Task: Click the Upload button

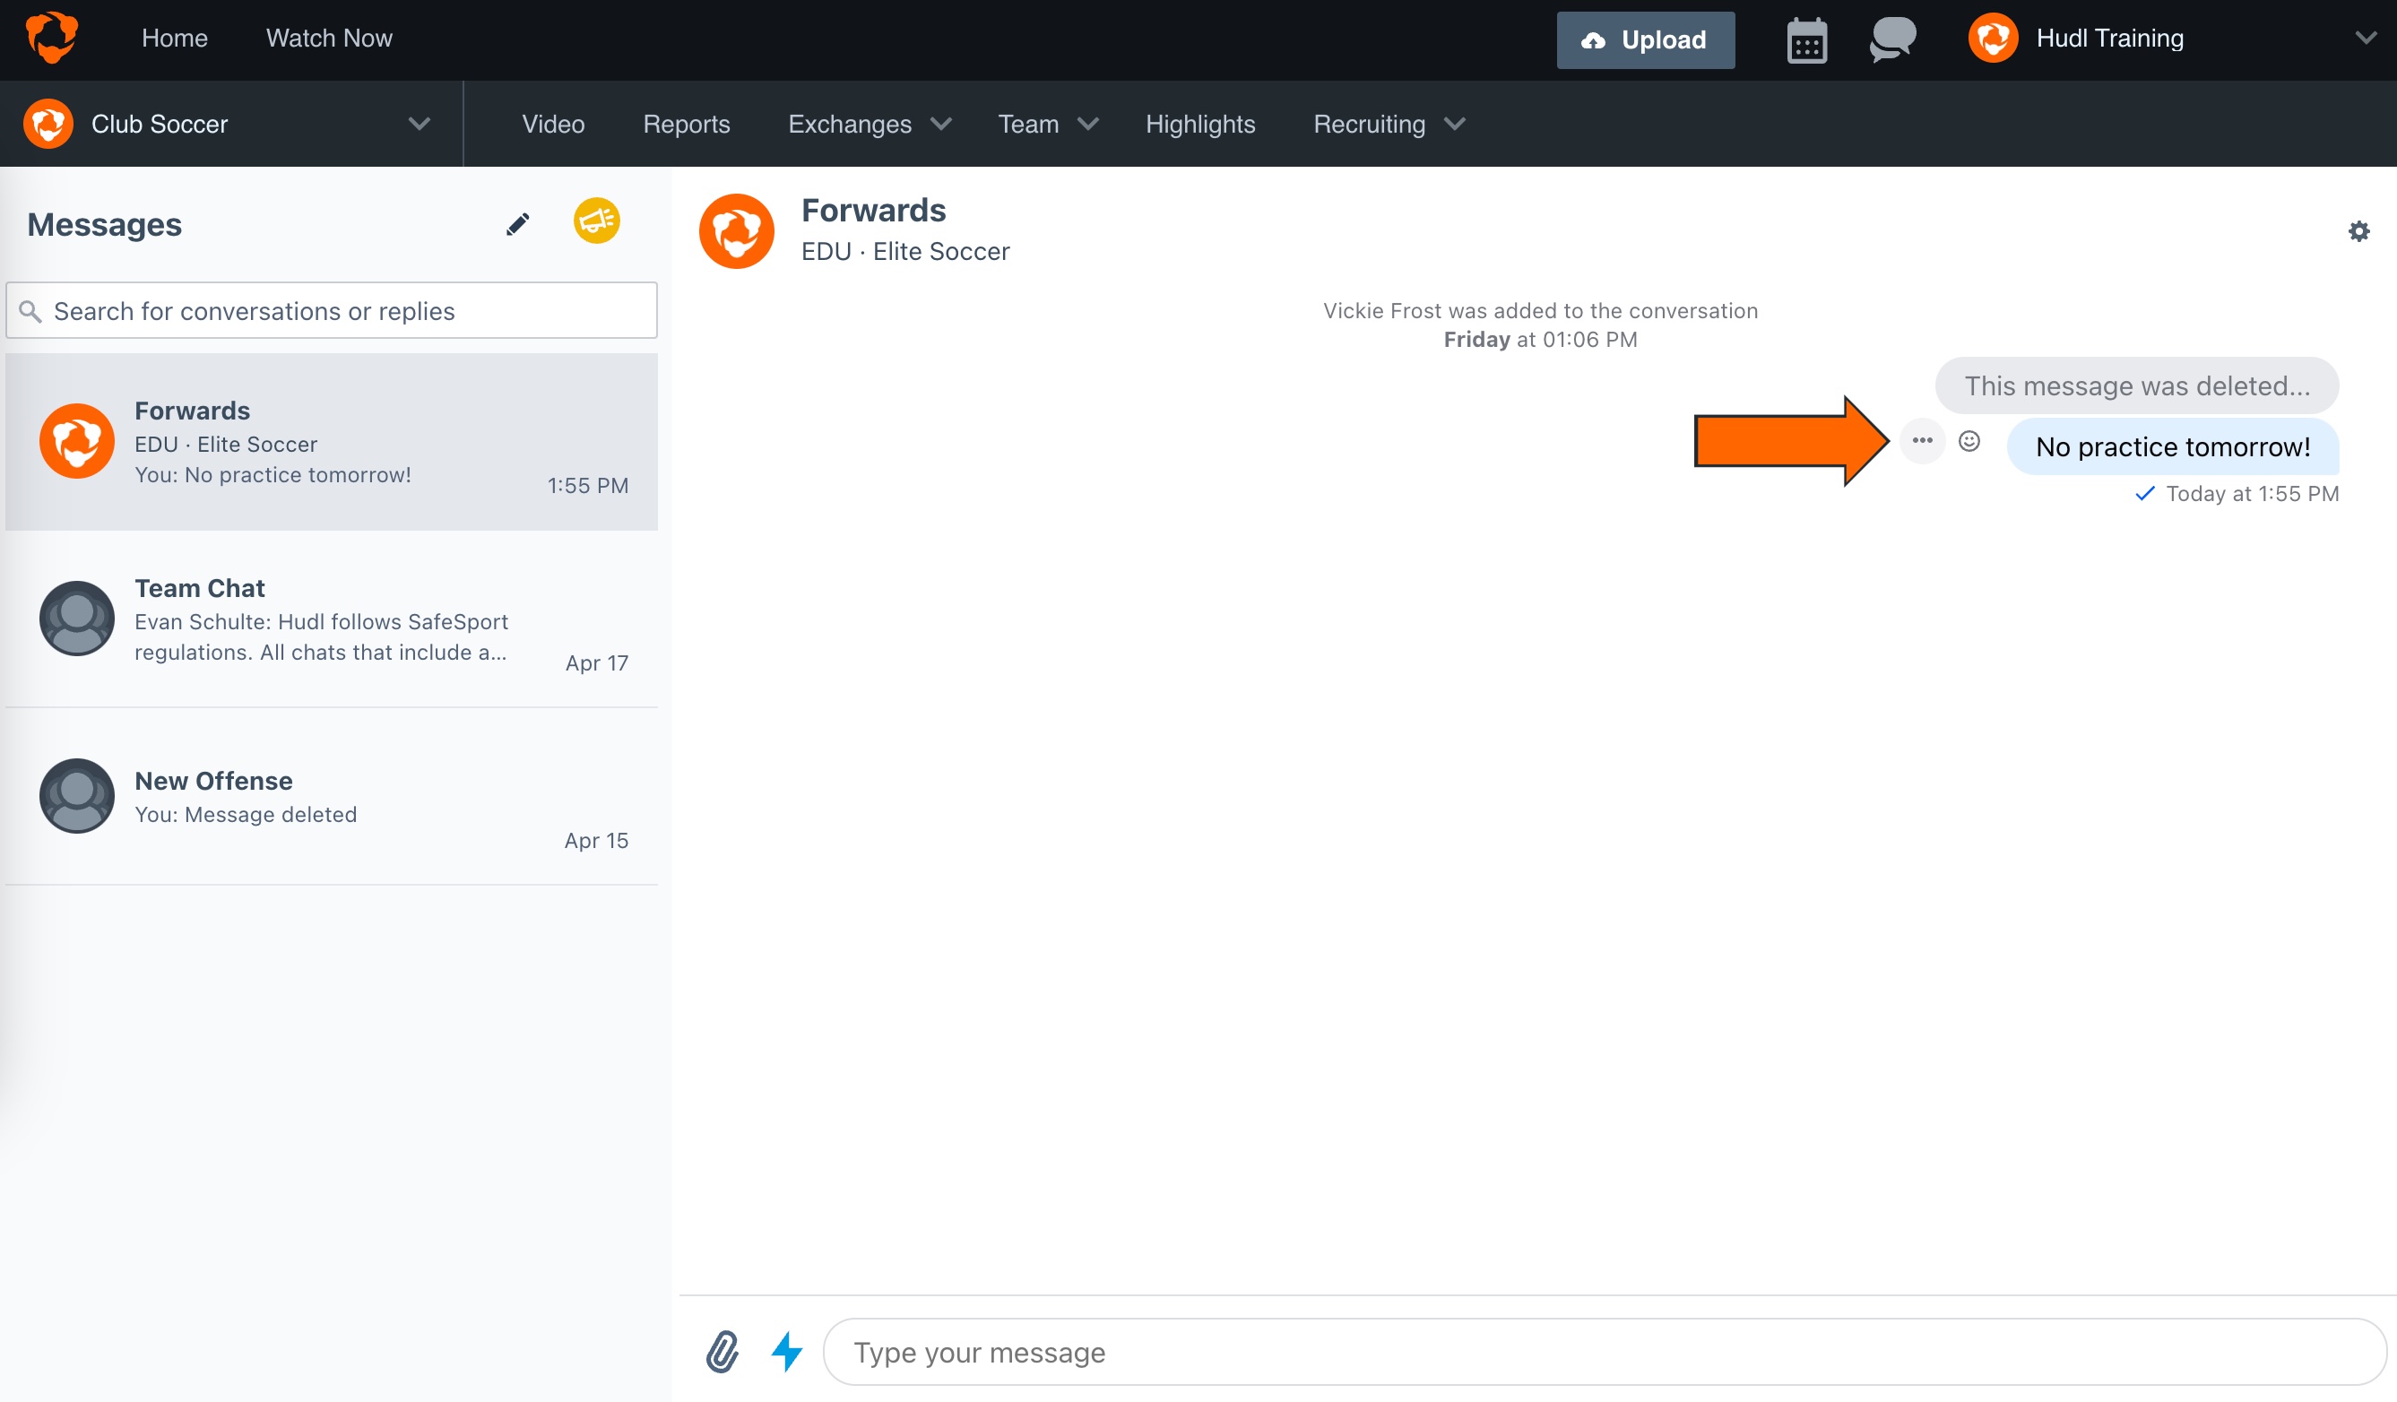Action: (1646, 40)
